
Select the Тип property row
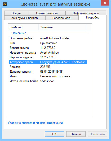tap(48, 43)
